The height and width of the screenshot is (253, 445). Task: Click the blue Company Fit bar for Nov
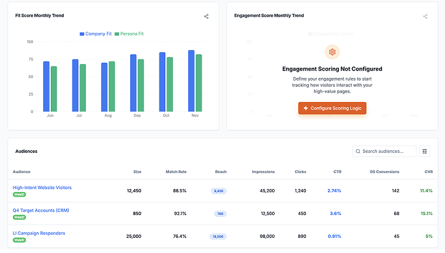point(191,81)
